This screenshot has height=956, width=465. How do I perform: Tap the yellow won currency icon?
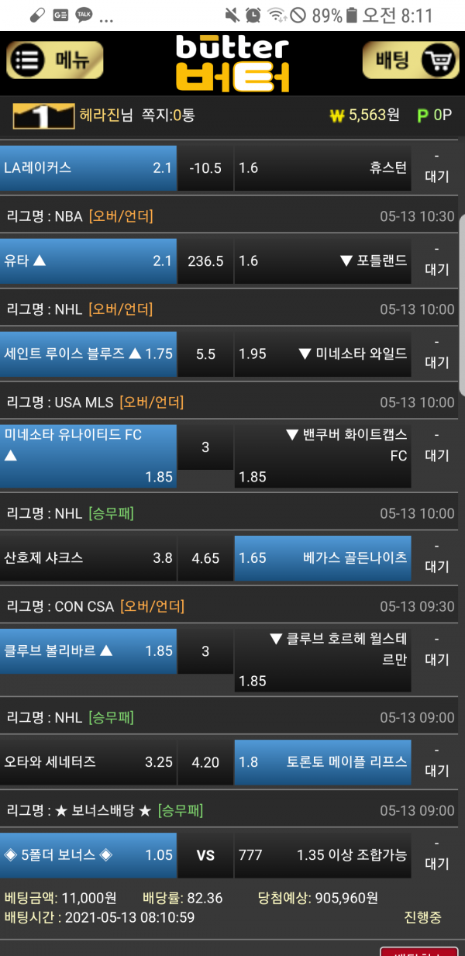[336, 116]
